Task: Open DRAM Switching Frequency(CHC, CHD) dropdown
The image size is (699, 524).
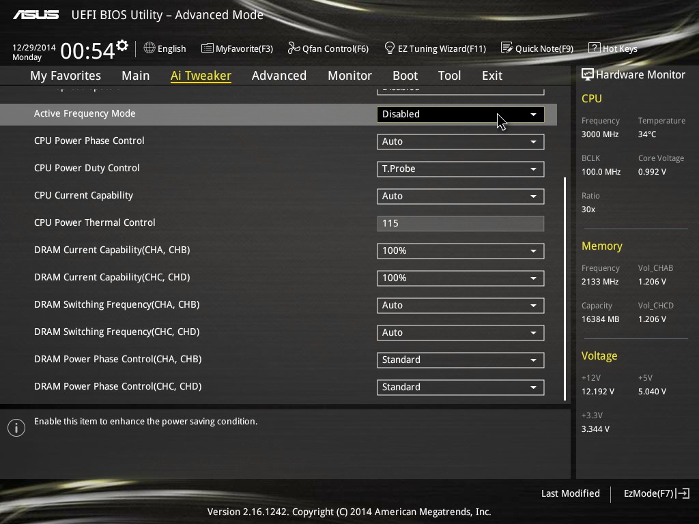Action: (x=461, y=332)
